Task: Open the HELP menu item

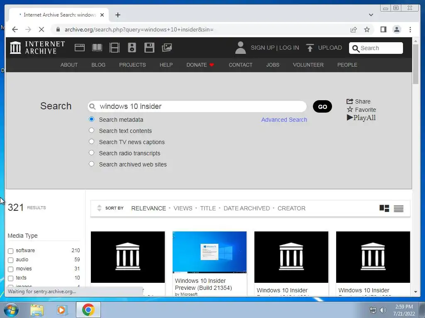Action: click(166, 65)
